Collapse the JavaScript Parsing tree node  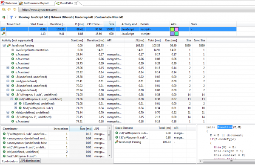(x=4, y=45)
